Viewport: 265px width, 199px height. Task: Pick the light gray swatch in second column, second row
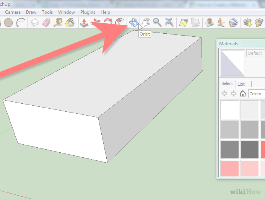click(250, 130)
